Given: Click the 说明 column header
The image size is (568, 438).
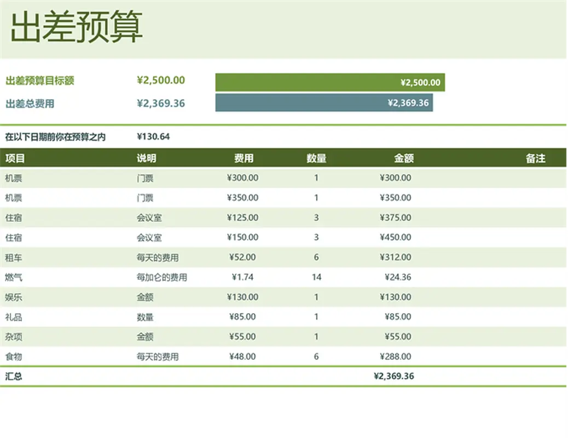Looking at the screenshot, I should (x=146, y=158).
